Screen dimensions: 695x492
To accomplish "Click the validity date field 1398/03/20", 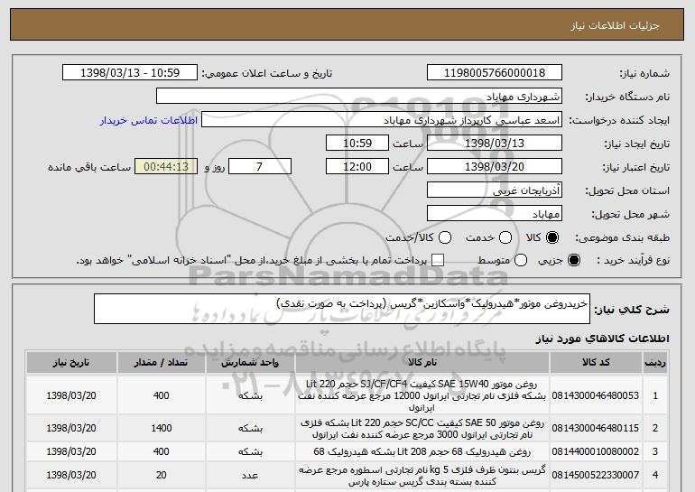I will [x=495, y=167].
